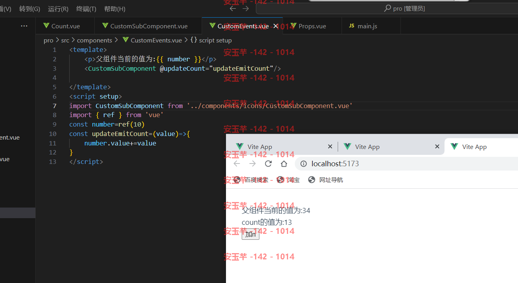Image resolution: width=518 pixels, height=283 pixels.
Task: Click the 父组件当前的值为:34 text
Action: point(276,211)
